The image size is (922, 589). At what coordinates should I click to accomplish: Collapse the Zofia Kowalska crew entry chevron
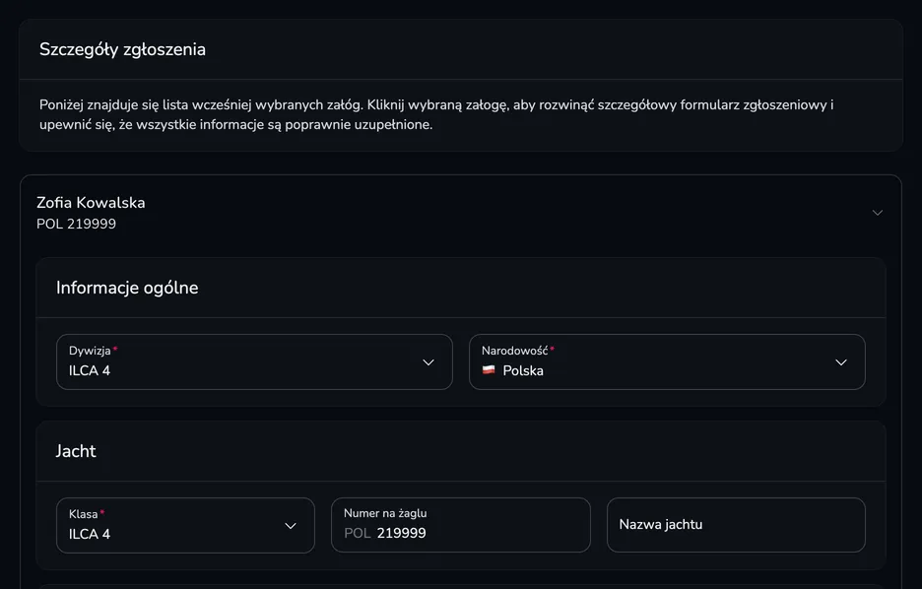pyautogui.click(x=878, y=213)
